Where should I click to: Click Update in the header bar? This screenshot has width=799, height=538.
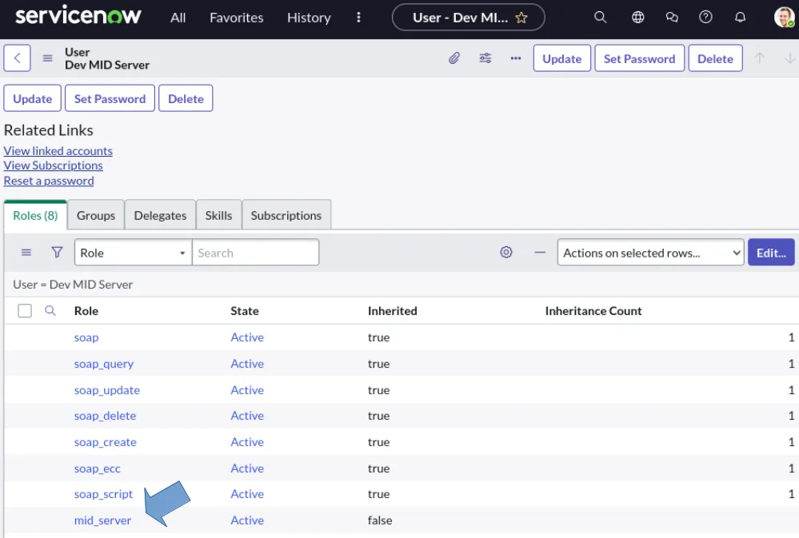tap(562, 58)
